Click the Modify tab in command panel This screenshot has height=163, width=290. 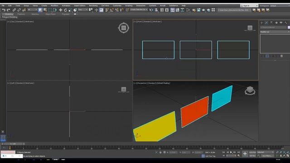266,23
